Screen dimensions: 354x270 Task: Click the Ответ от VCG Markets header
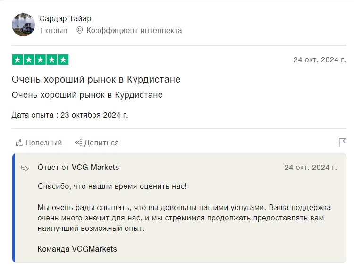point(78,167)
